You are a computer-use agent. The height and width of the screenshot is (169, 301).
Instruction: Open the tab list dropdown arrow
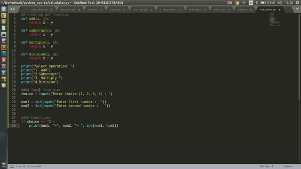[x=297, y=9]
